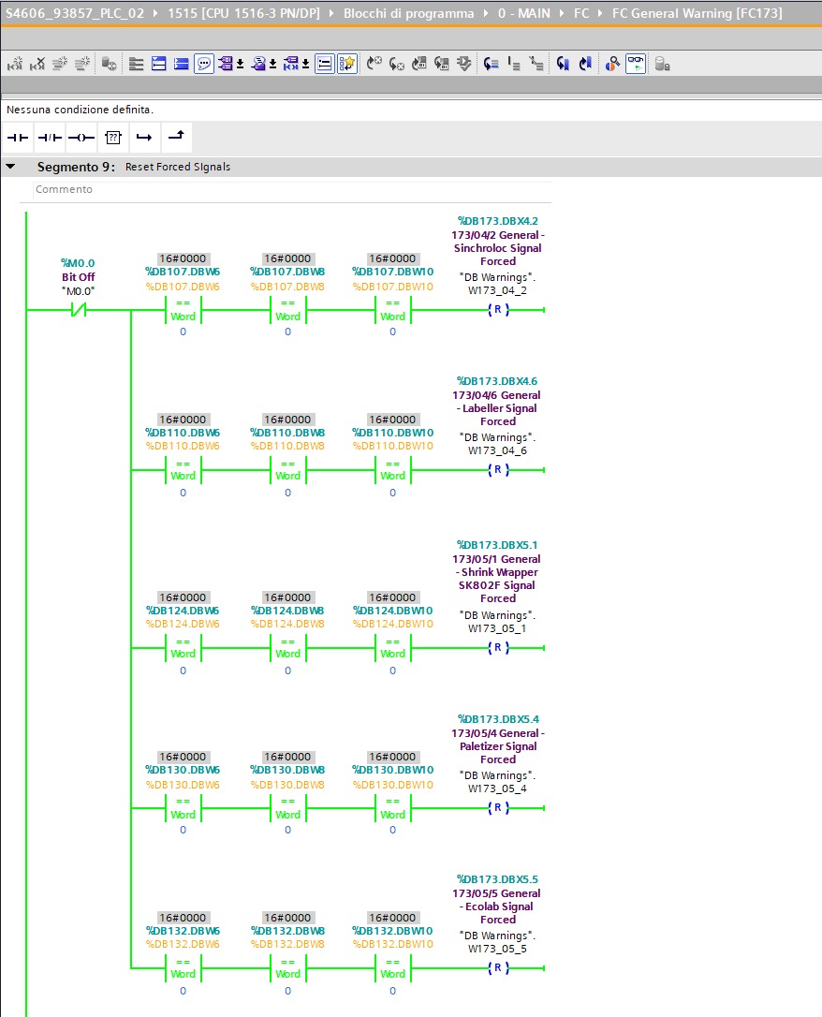This screenshot has height=1017, width=822.
Task: Click update inconsistent block calls icon
Action: 464,64
